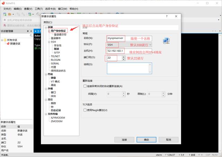Click the 说明 description text area

[x=129, y=68]
